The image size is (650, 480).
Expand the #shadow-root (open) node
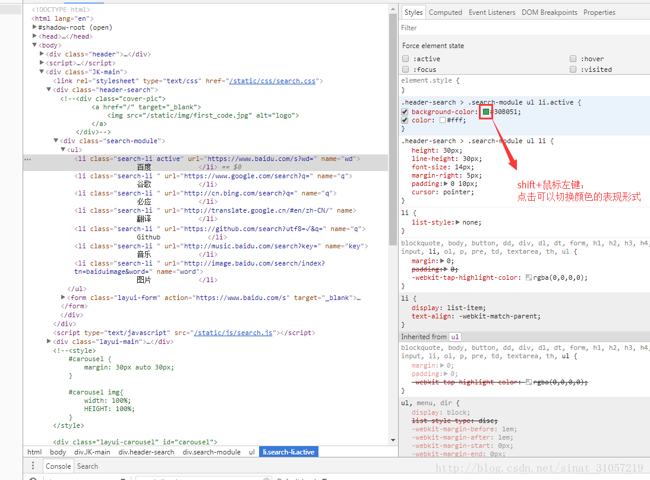[35, 27]
